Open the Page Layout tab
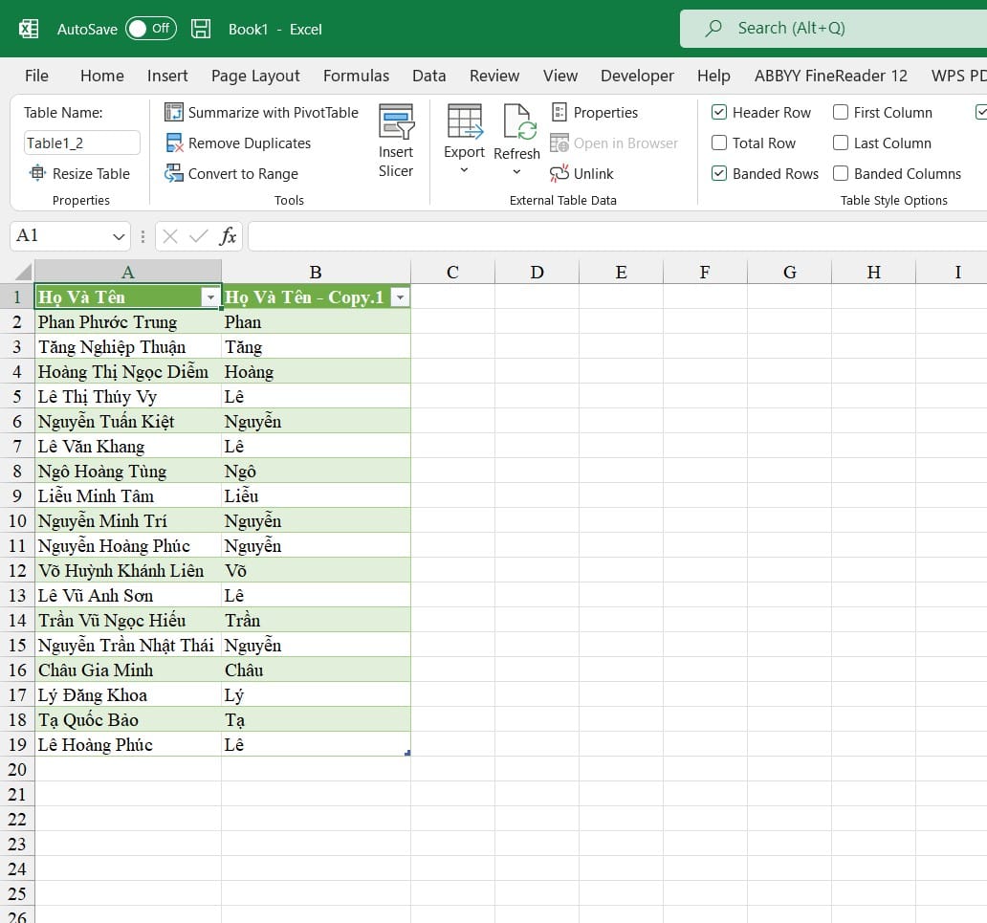 coord(255,76)
